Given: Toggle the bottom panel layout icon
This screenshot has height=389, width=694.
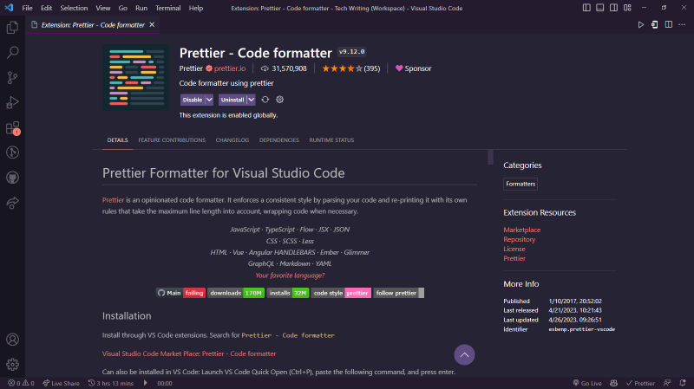Looking at the screenshot, I should point(599,8).
